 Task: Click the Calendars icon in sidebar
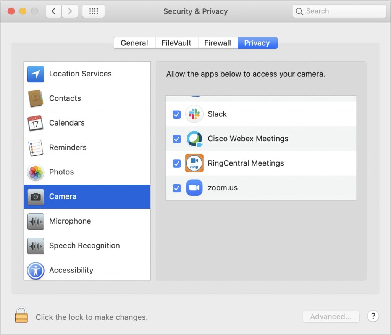point(36,123)
